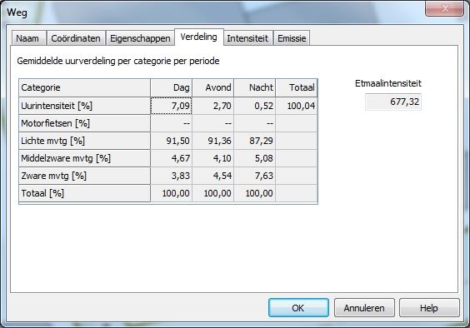Click the Nacht column header
Image resolution: width=470 pixels, height=328 pixels.
point(255,87)
